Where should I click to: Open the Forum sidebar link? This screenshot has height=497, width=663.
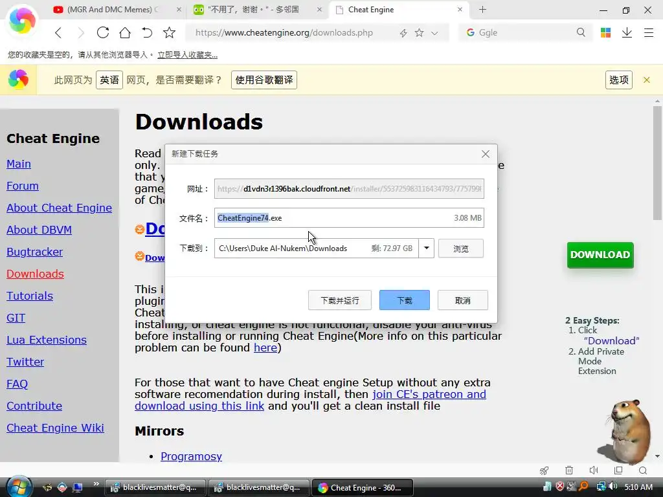tap(23, 186)
